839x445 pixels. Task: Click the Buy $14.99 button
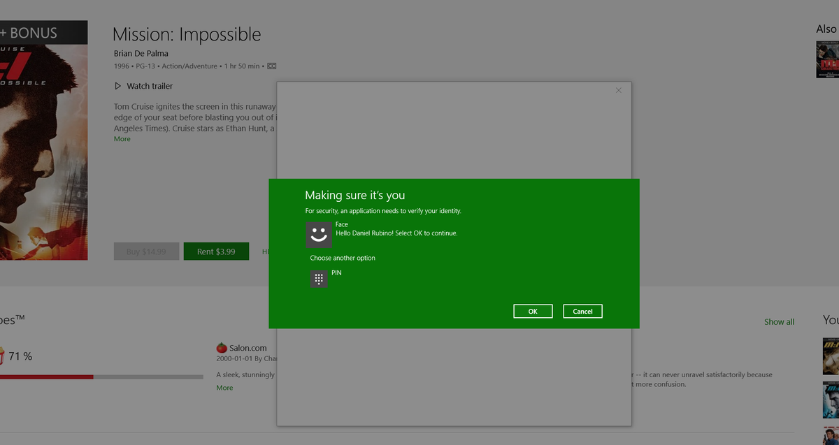146,251
